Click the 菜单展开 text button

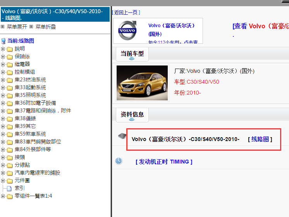tap(17, 27)
